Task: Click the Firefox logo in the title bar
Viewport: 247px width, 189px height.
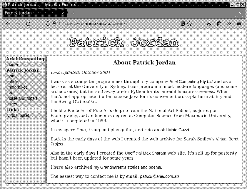Action: pos(4,4)
